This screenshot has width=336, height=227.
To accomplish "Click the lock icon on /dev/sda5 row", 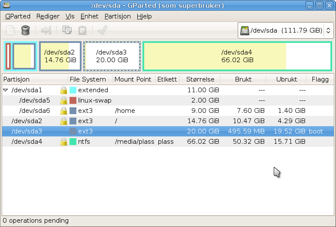I will (x=64, y=100).
